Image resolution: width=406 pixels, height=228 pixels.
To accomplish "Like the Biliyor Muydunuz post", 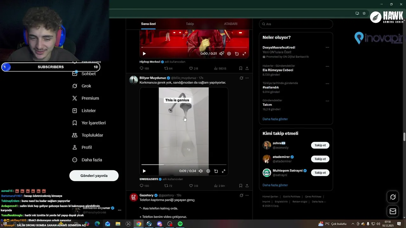I will coord(193,186).
